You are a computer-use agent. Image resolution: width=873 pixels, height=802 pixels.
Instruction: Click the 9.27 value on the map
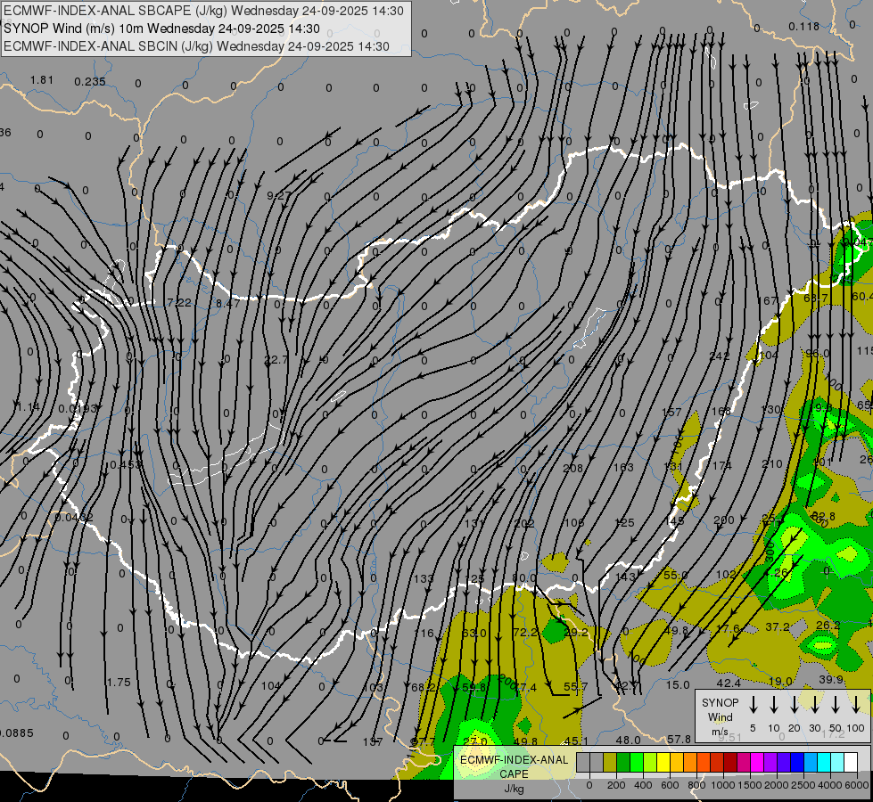pyautogui.click(x=279, y=195)
